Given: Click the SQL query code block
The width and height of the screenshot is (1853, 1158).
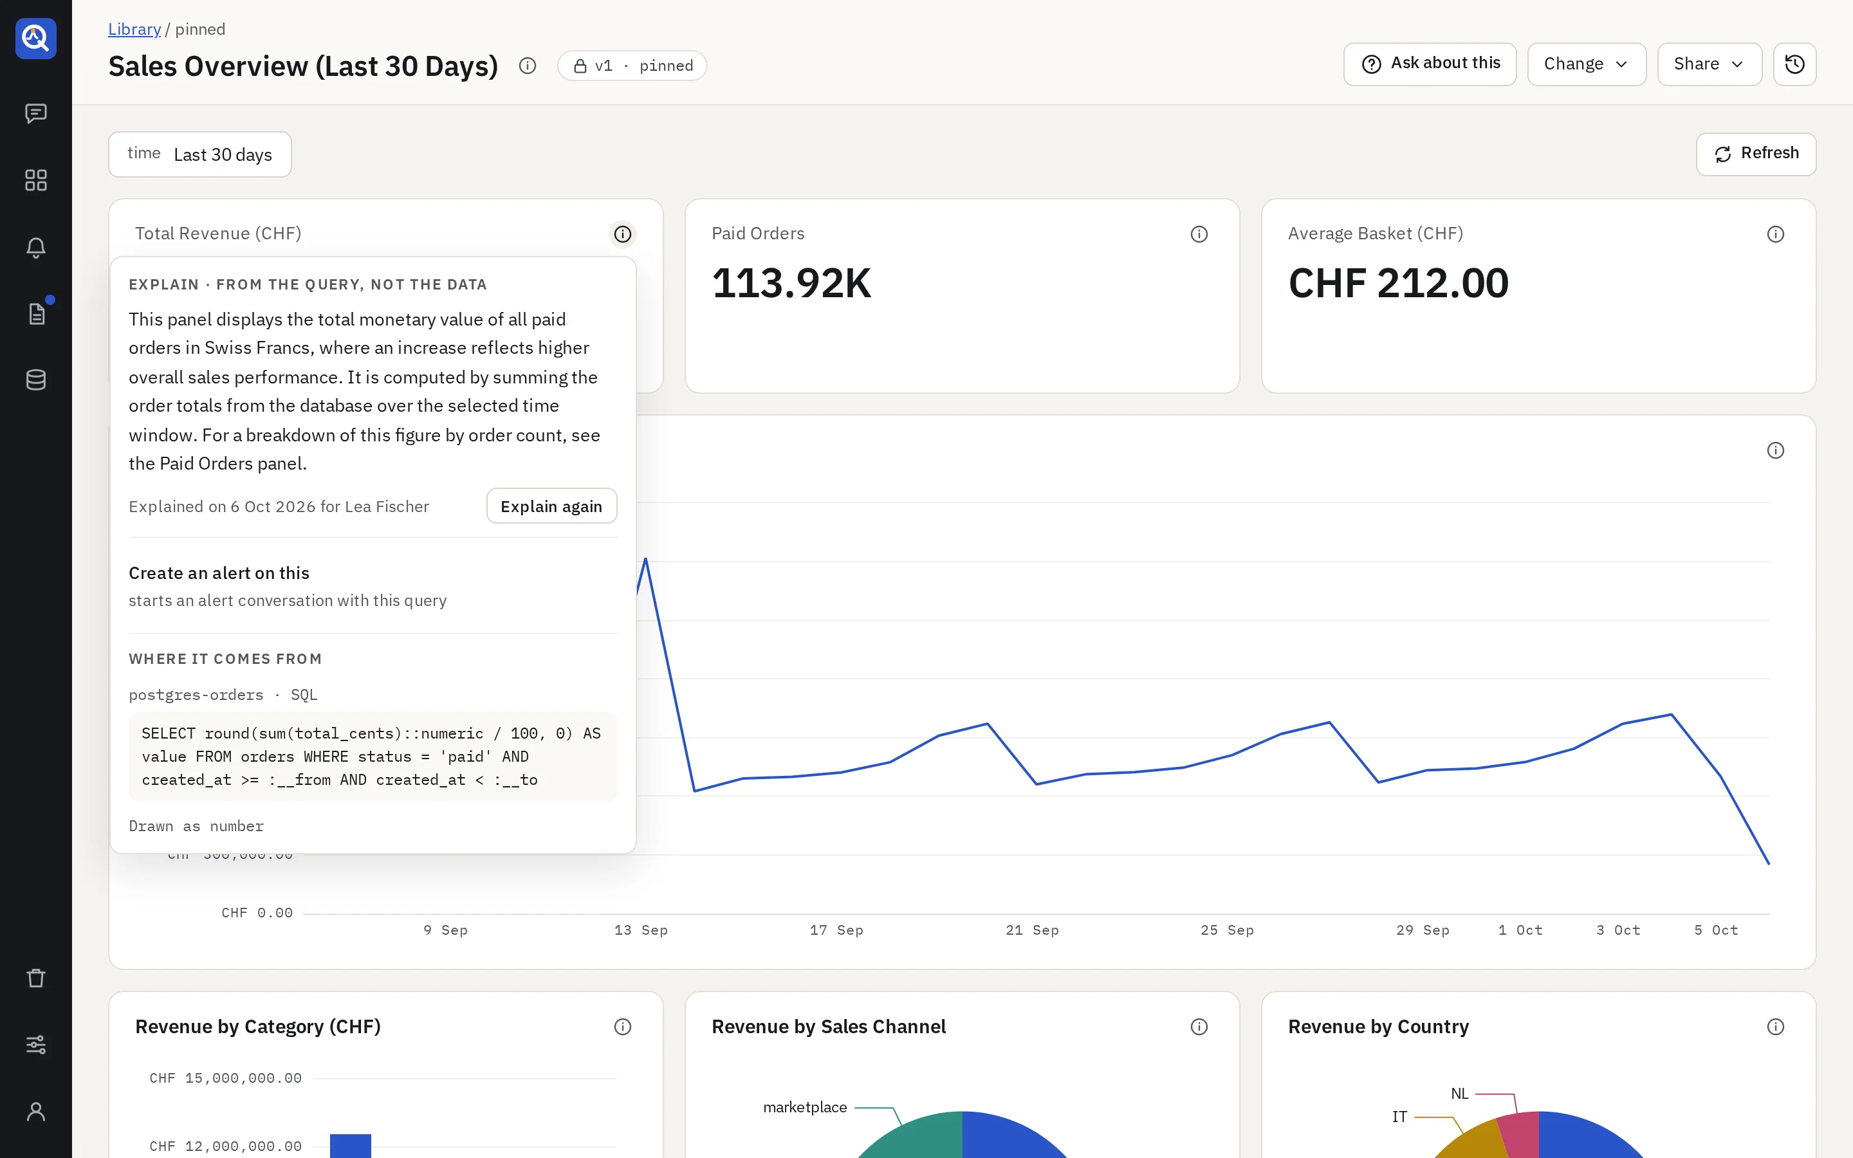Looking at the screenshot, I should pos(373,757).
